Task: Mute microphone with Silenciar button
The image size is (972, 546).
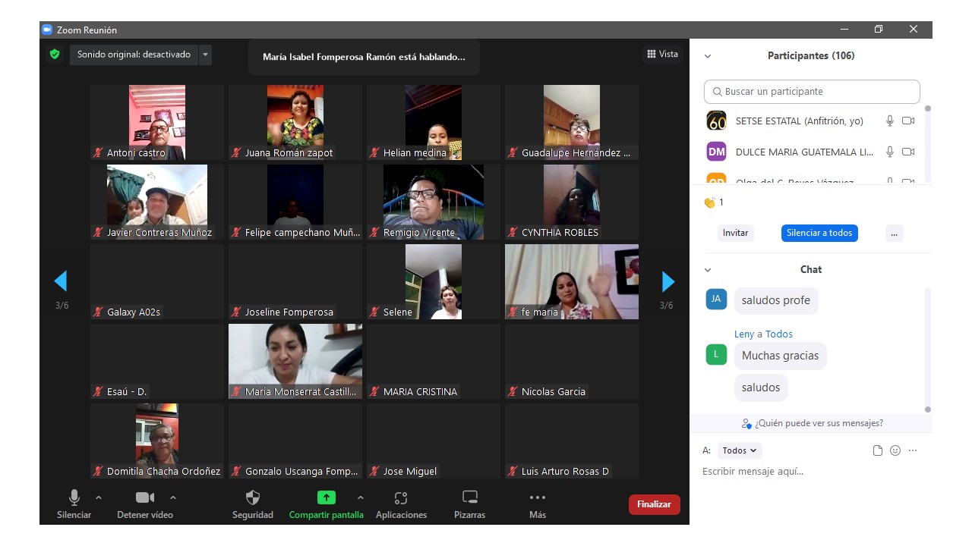Action: [x=74, y=504]
